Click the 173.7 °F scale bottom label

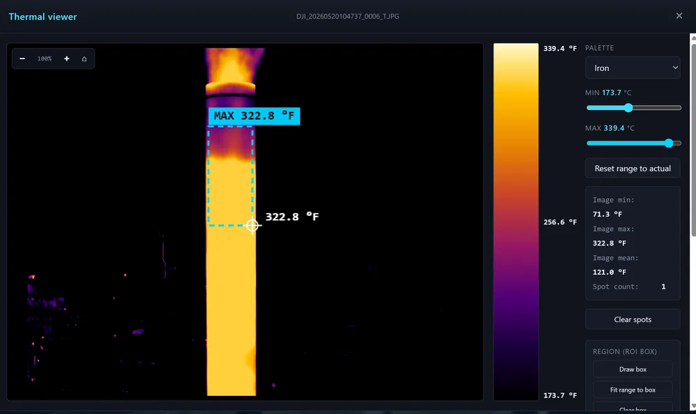pos(560,395)
